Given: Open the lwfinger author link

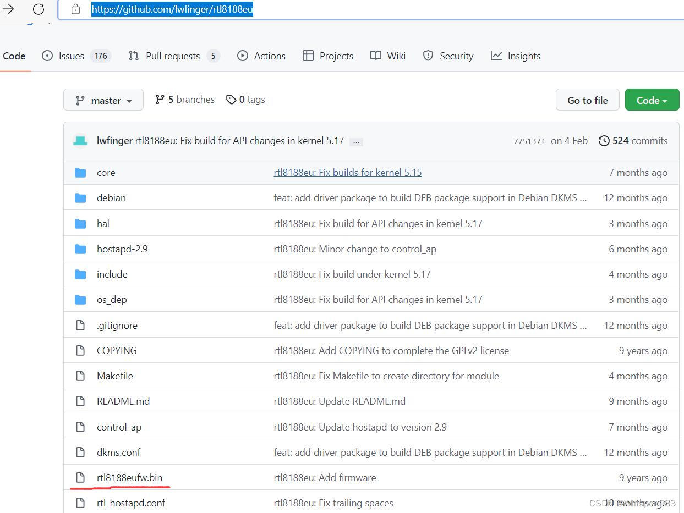Looking at the screenshot, I should 114,141.
